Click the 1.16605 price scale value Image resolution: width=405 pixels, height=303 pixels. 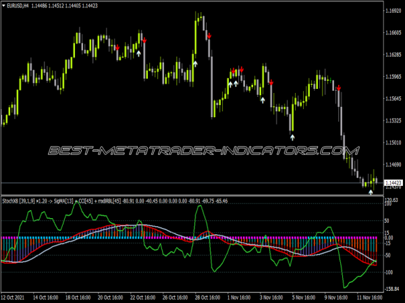pyautogui.click(x=394, y=32)
